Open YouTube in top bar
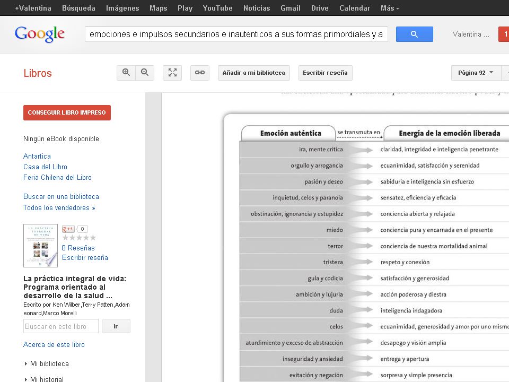Image resolution: width=509 pixels, height=382 pixels. (x=217, y=8)
